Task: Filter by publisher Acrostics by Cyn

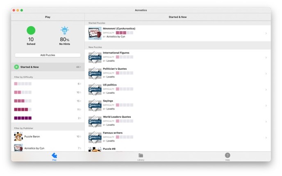Action: 48,148
